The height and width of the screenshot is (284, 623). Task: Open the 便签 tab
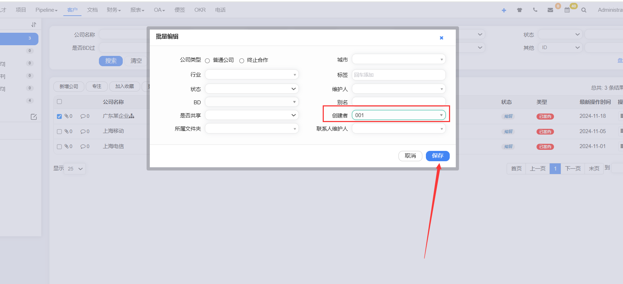180,10
